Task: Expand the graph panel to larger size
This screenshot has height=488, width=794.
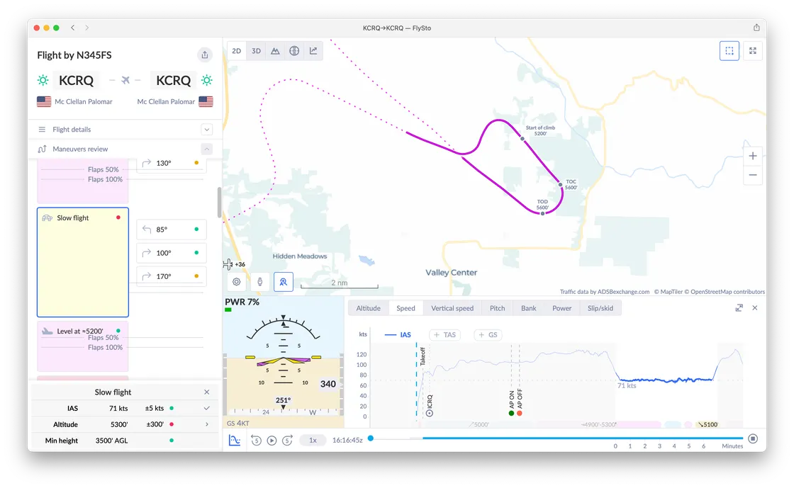Action: 739,308
